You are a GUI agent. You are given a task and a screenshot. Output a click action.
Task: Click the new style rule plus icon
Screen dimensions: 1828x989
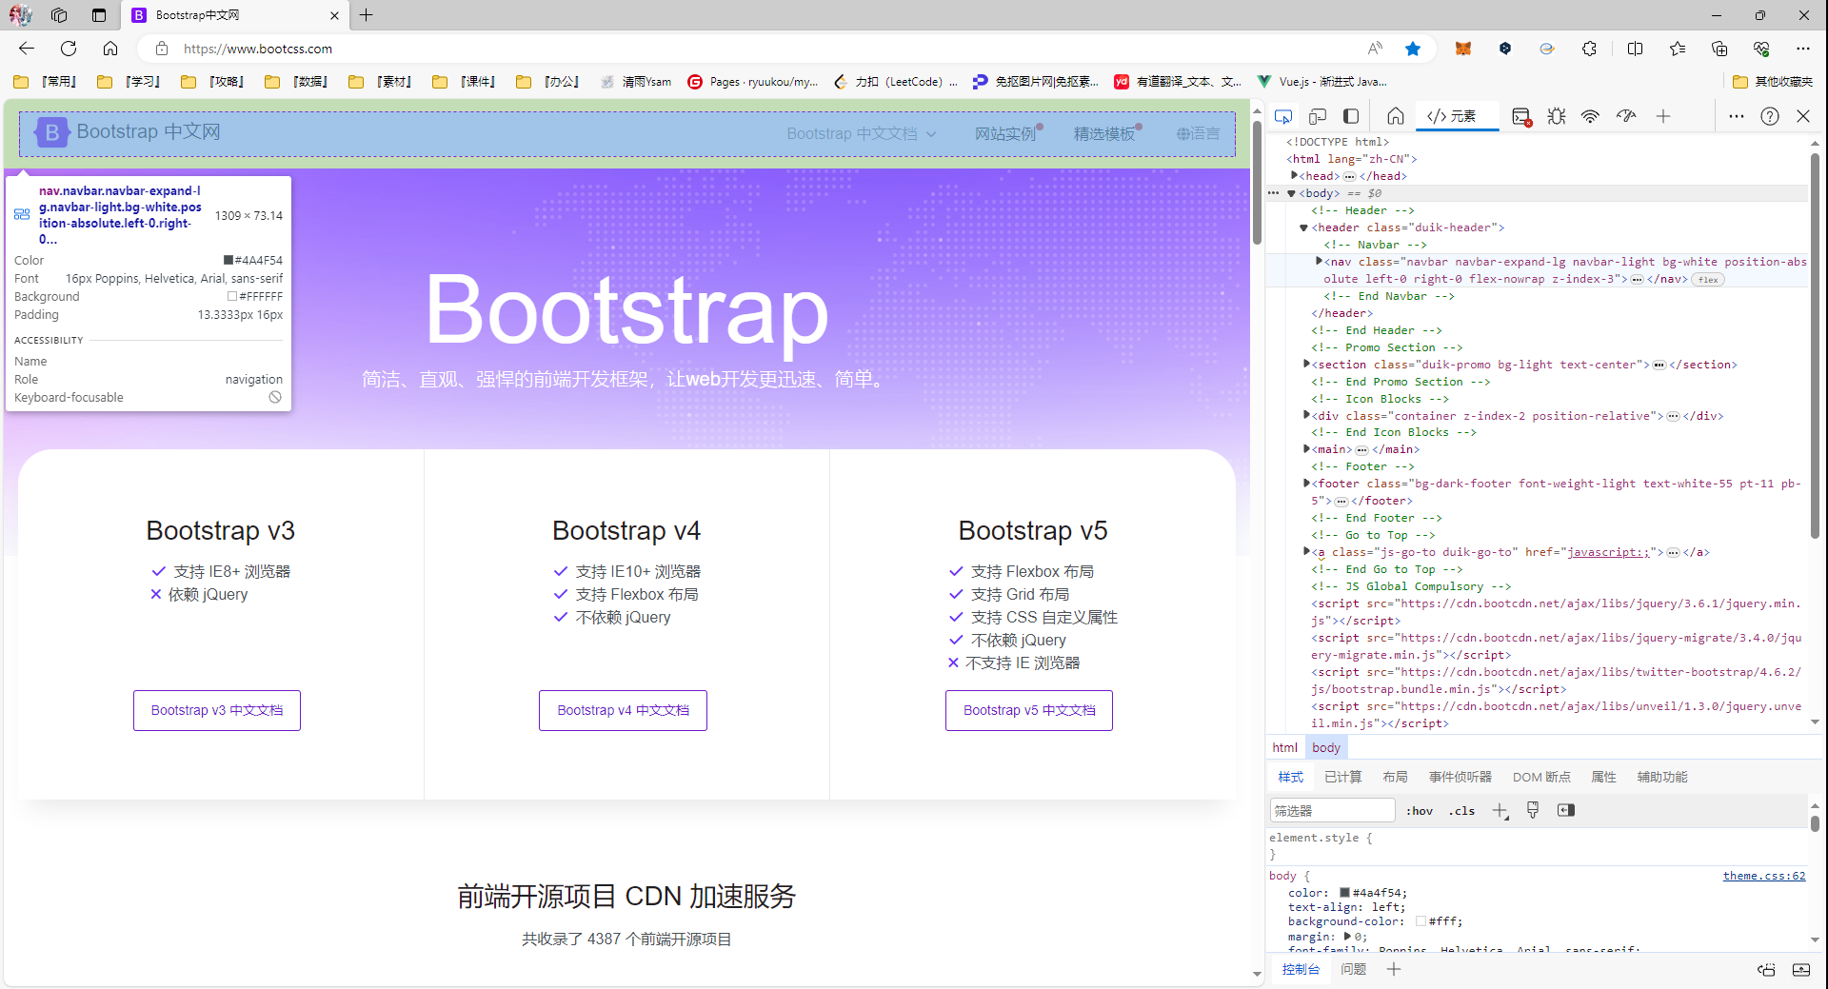click(1500, 811)
